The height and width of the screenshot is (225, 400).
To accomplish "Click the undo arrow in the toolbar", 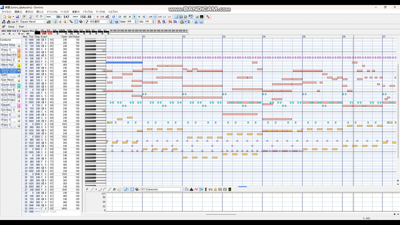I will pyautogui.click(x=37, y=17).
